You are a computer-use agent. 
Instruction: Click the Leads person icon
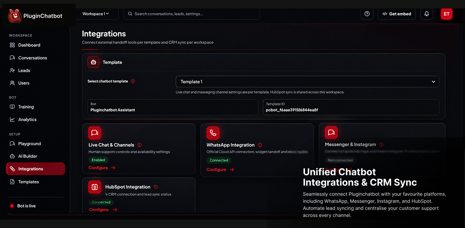(12, 71)
